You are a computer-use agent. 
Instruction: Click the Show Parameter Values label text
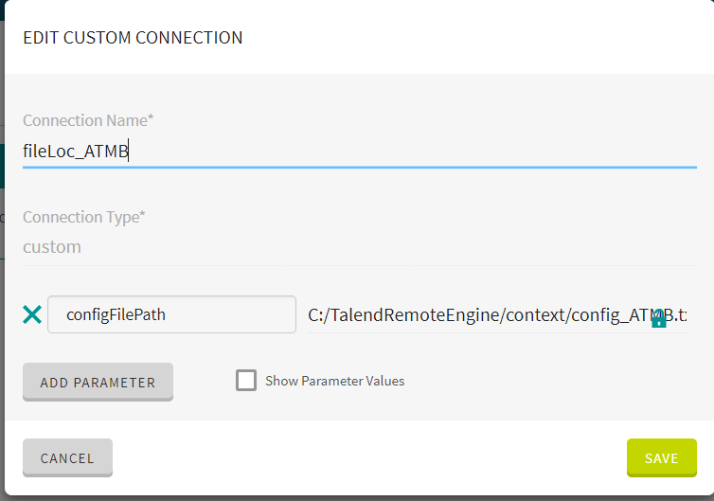[x=334, y=381]
